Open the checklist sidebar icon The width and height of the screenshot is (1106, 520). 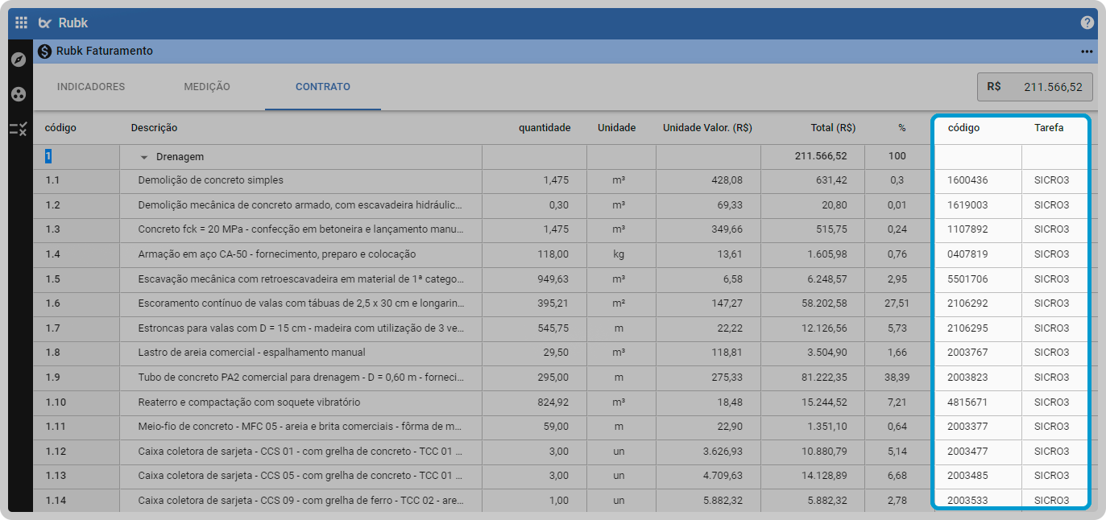(x=19, y=129)
